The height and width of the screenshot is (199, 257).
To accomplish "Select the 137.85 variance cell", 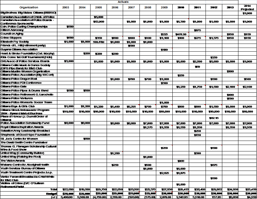I will pos(217,197).
